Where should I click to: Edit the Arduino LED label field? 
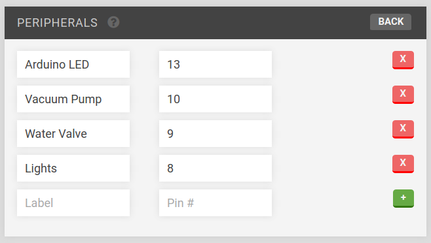pos(73,65)
